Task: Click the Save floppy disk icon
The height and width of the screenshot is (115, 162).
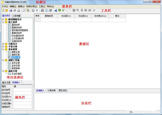Action: [x=11, y=10]
